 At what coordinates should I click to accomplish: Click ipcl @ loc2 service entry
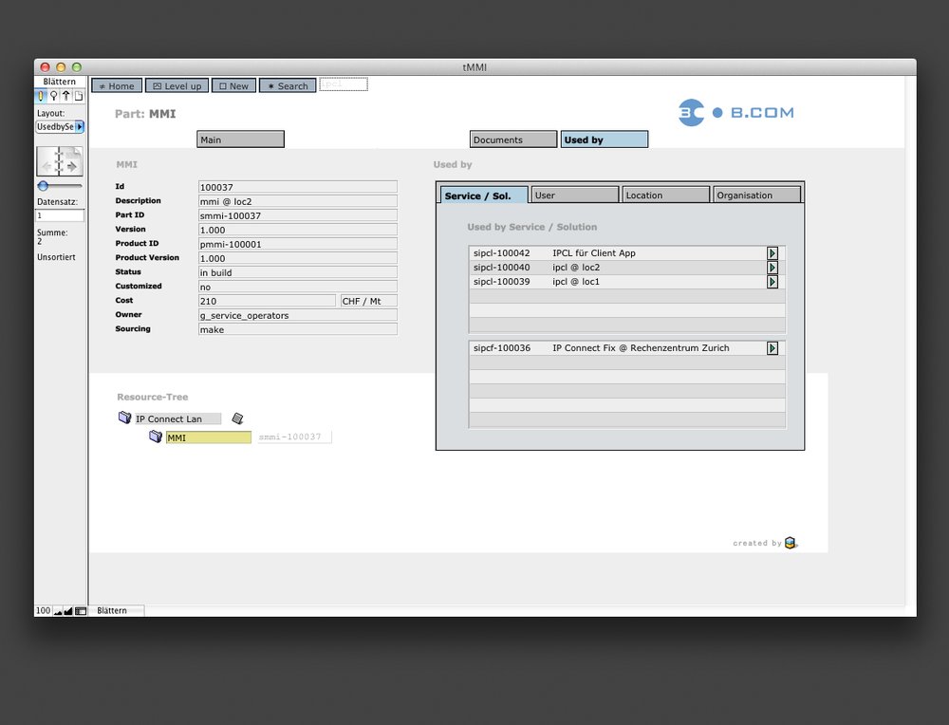576,268
